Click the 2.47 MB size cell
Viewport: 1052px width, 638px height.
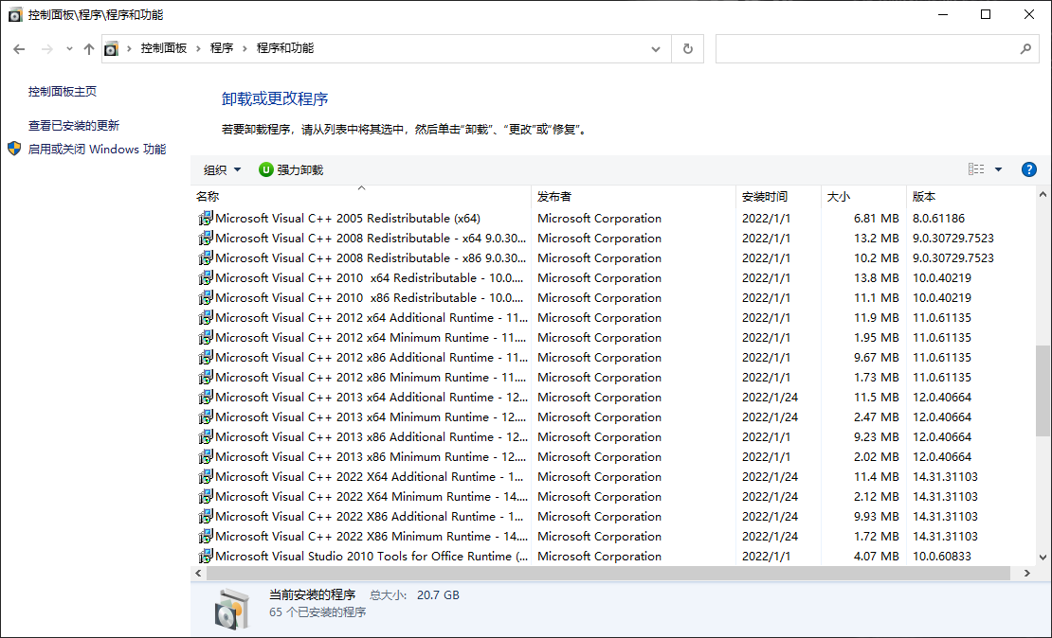pyautogui.click(x=877, y=416)
